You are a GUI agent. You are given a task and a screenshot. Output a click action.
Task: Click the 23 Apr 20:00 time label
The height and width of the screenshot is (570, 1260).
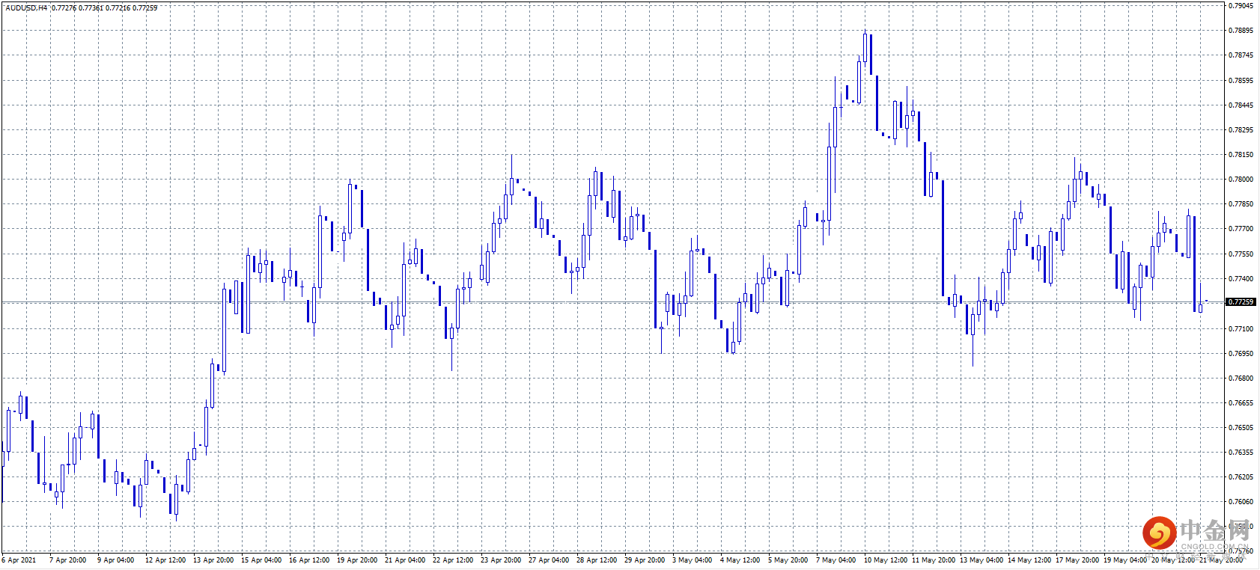click(x=501, y=560)
